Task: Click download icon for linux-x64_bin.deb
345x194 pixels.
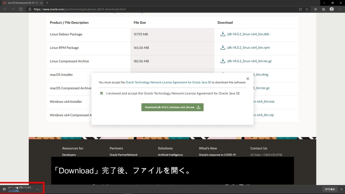Action: tap(223, 34)
